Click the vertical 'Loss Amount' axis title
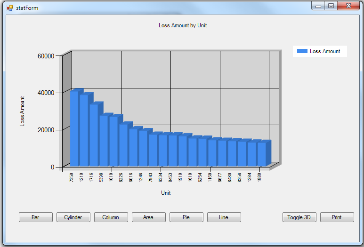This screenshot has width=364, height=247. click(x=22, y=112)
